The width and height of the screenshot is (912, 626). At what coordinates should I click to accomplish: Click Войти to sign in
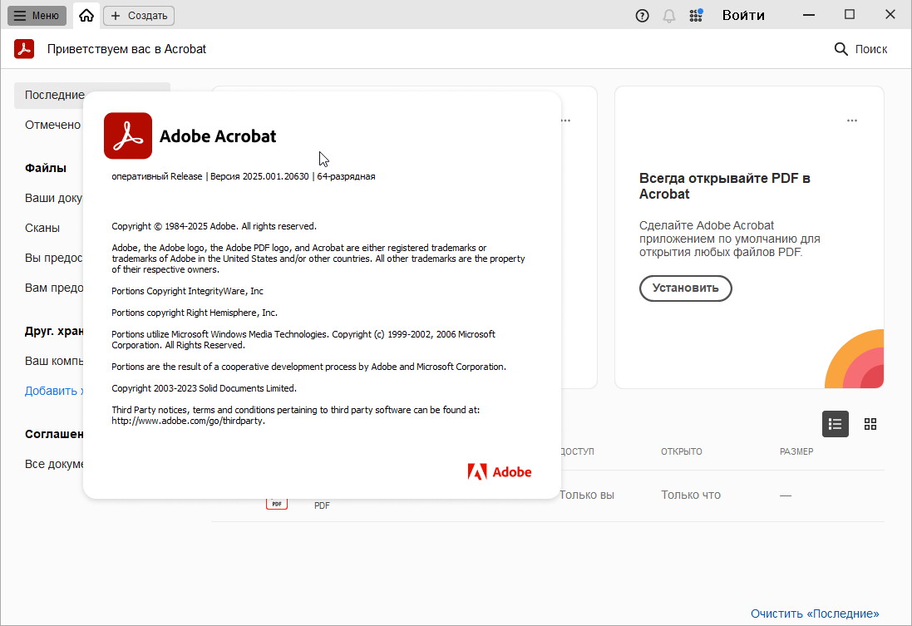743,16
